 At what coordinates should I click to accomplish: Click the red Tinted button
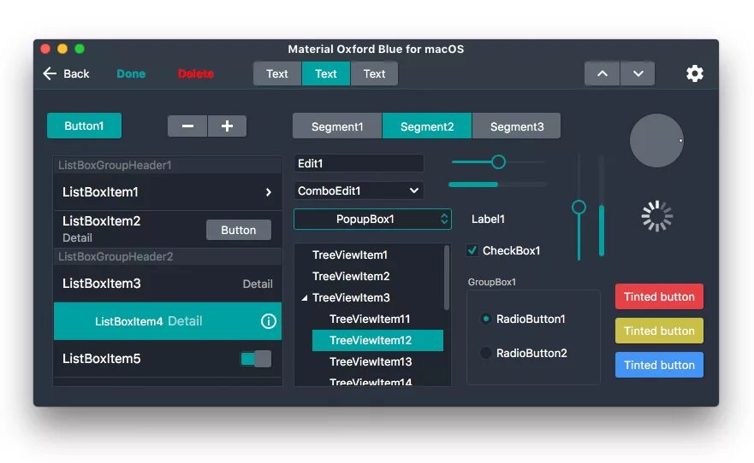659,296
